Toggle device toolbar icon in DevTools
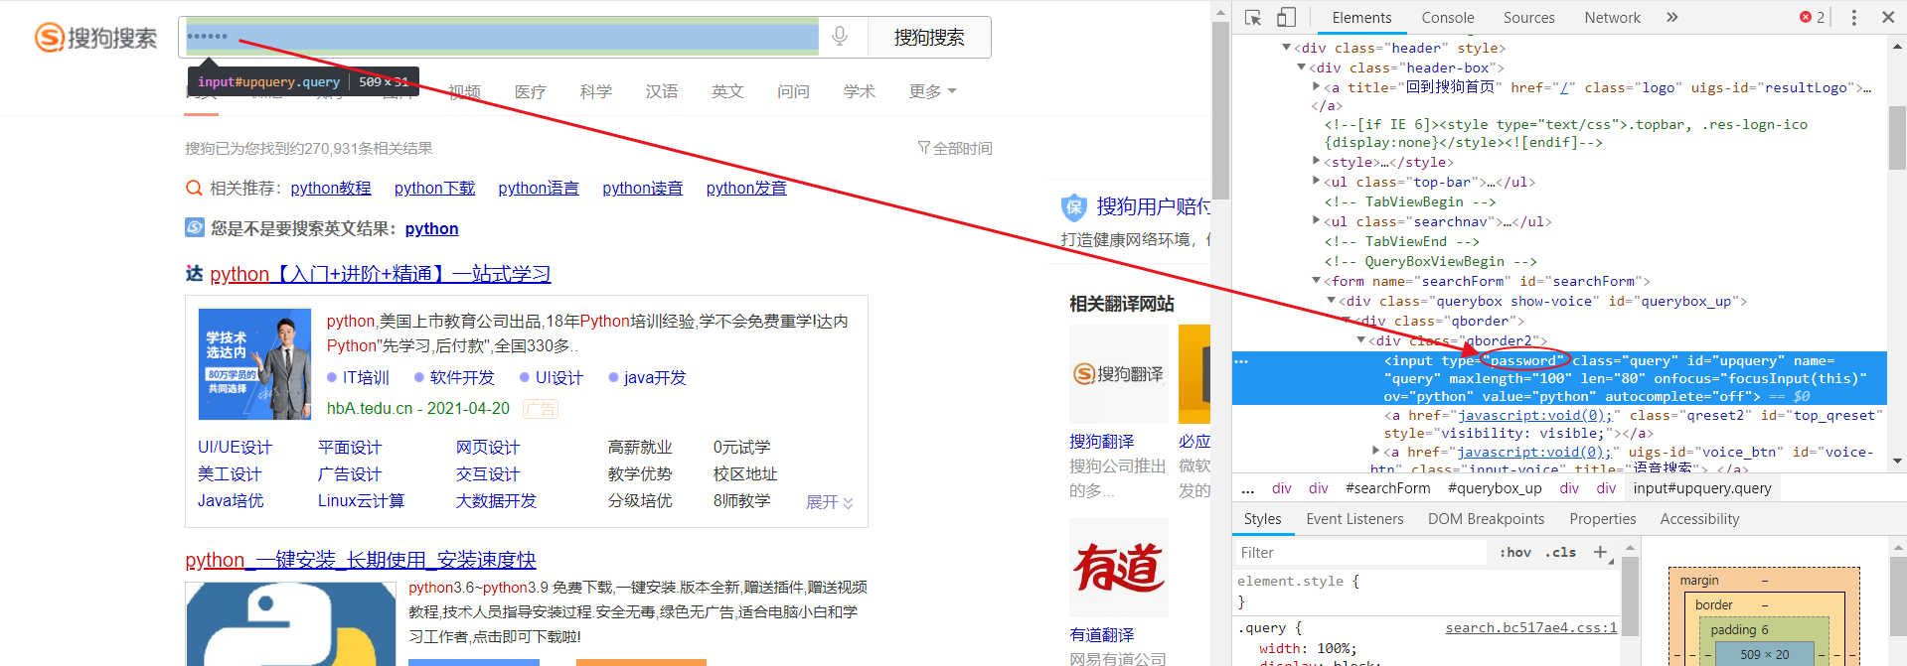Image resolution: width=1907 pixels, height=666 pixels. coord(1286,18)
